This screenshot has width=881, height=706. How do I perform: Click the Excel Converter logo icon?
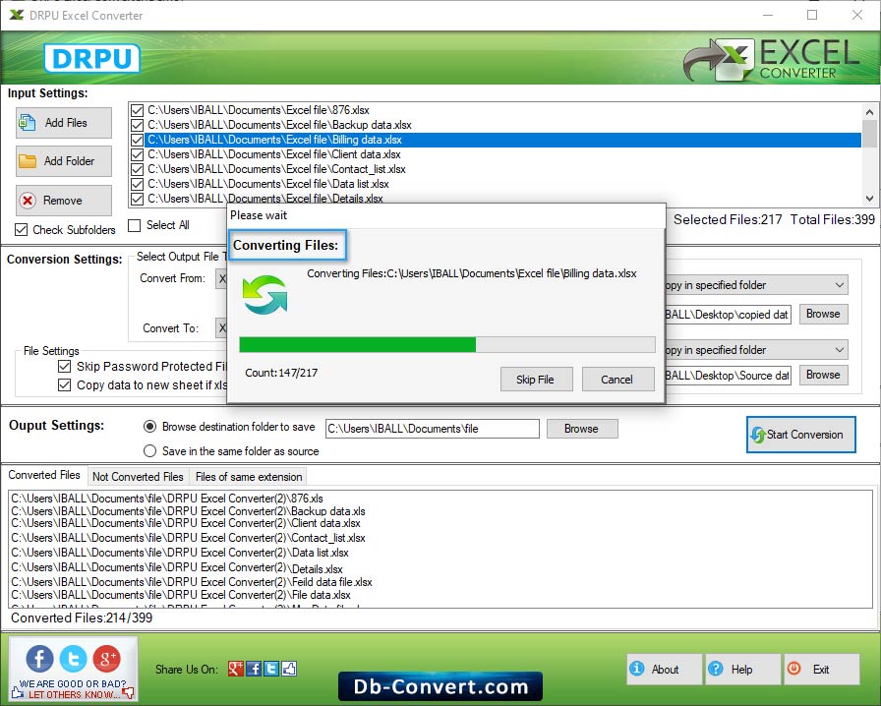[x=719, y=60]
